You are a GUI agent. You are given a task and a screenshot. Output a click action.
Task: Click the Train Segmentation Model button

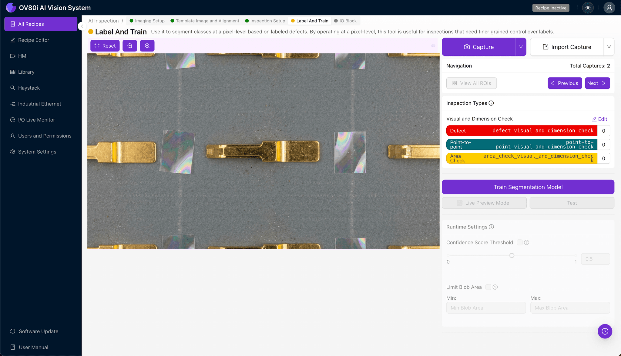(528, 187)
